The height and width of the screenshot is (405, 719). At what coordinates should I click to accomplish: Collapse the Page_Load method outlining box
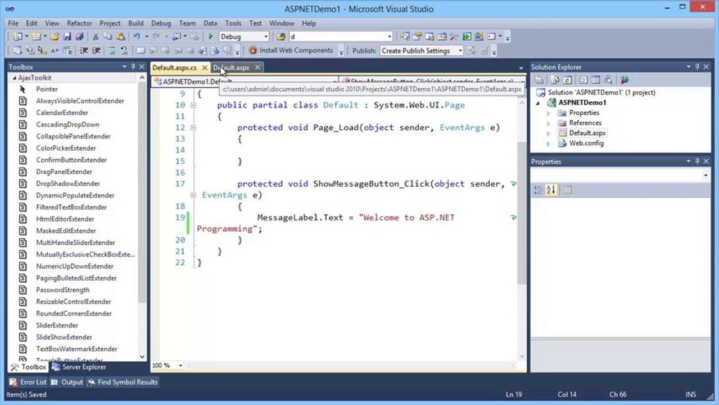(193, 128)
